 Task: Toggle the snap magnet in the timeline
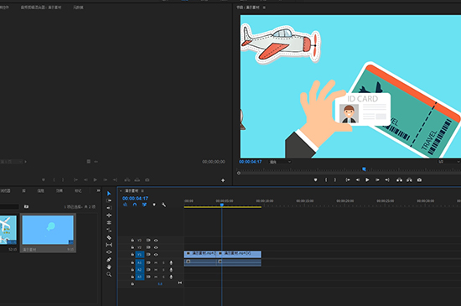pyautogui.click(x=135, y=205)
